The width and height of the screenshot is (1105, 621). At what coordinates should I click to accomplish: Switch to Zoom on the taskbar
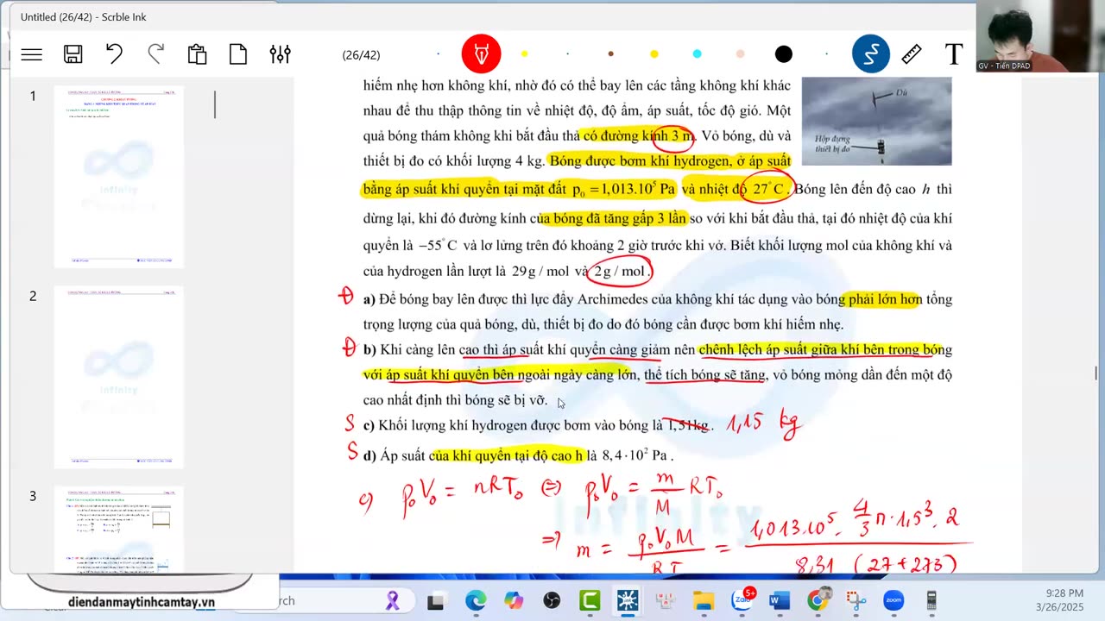tap(893, 600)
